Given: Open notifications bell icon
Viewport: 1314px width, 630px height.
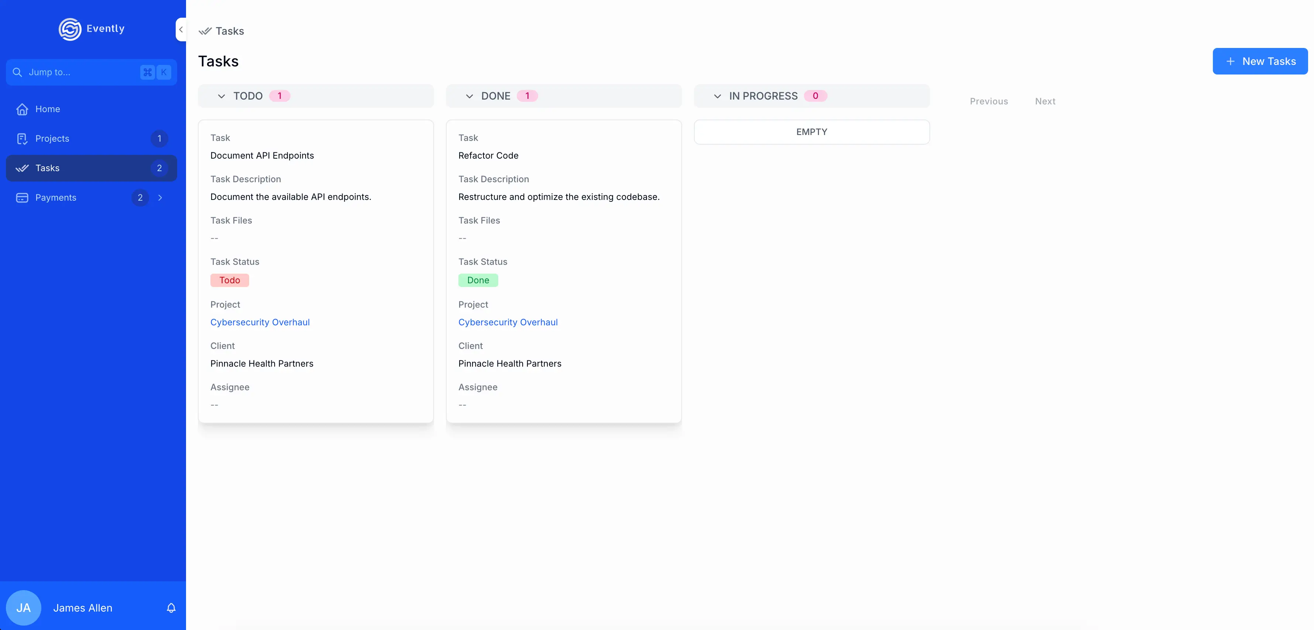Looking at the screenshot, I should pyautogui.click(x=171, y=607).
